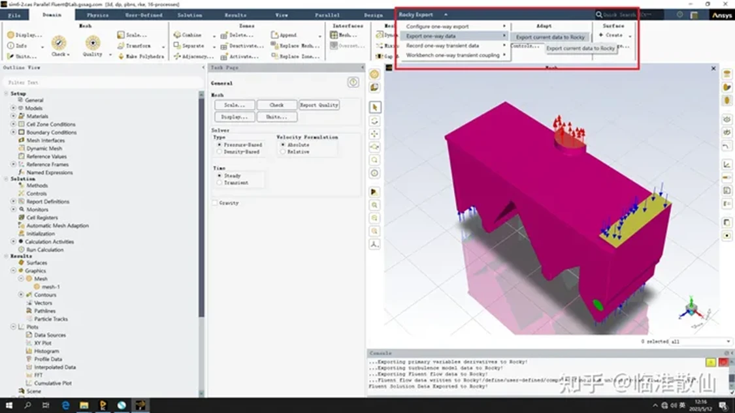Click the Combine zones icon
This screenshot has height=413, width=735.
177,35
